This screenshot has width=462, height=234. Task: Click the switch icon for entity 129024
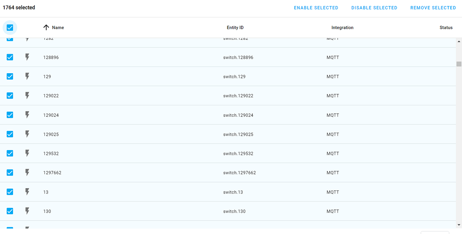tap(27, 115)
